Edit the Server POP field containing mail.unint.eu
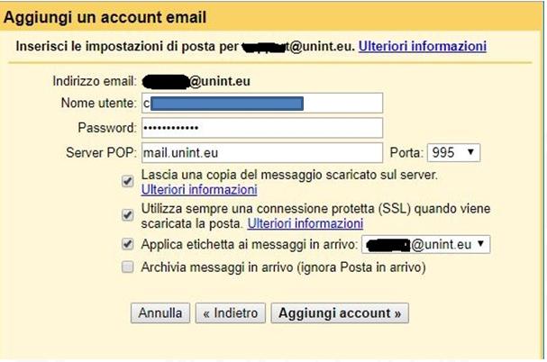 [262, 153]
